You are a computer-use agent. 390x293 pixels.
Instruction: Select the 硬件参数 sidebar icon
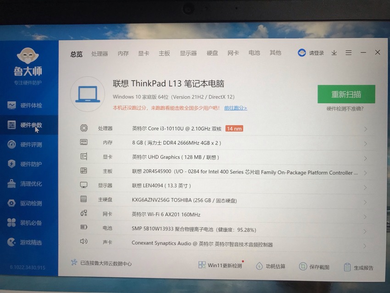click(x=11, y=125)
